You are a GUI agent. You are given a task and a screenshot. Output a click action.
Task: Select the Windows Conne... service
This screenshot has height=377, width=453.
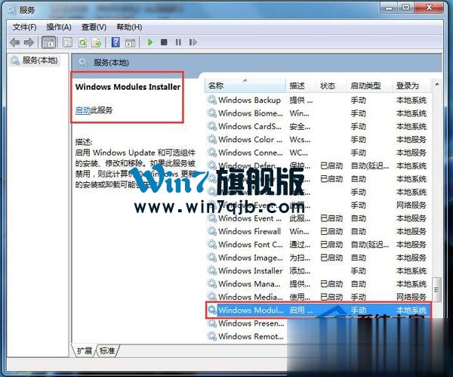(251, 153)
